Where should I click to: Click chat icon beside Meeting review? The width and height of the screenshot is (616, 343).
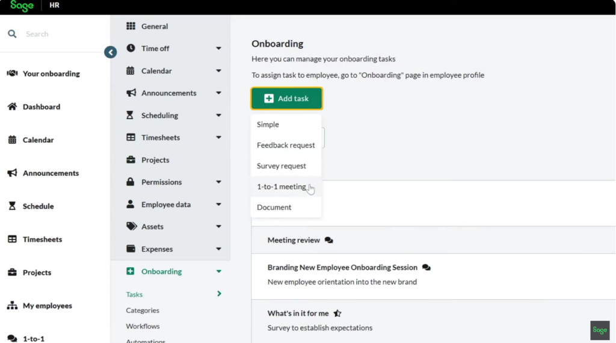329,240
